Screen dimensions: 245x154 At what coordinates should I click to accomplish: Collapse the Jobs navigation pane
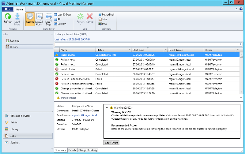pos(52,34)
